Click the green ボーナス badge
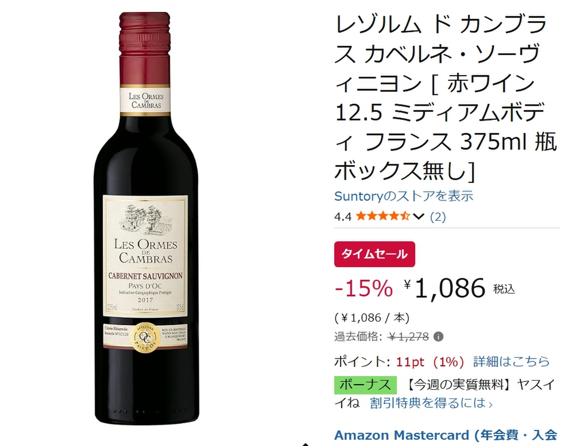572x446 pixels. coord(365,385)
